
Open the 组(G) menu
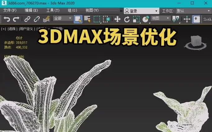point(72,11)
